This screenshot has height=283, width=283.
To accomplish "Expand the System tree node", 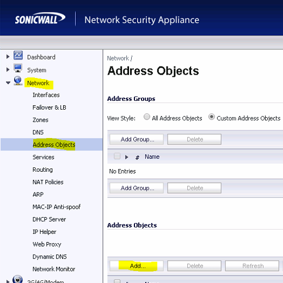I will pos(8,69).
